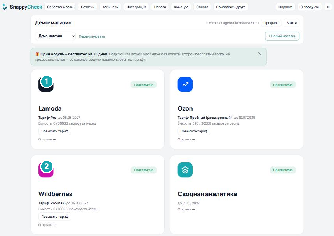
Task: Click the О продукте button
Action: tap(310, 7)
